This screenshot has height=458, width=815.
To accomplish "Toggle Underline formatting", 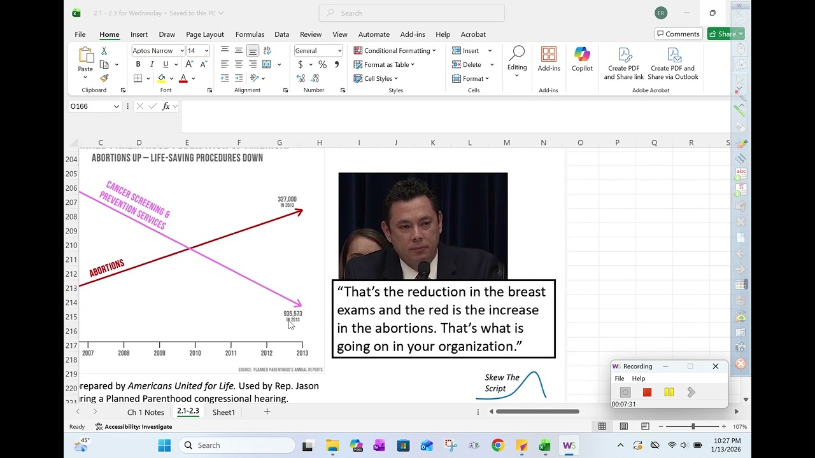I will coord(166,64).
